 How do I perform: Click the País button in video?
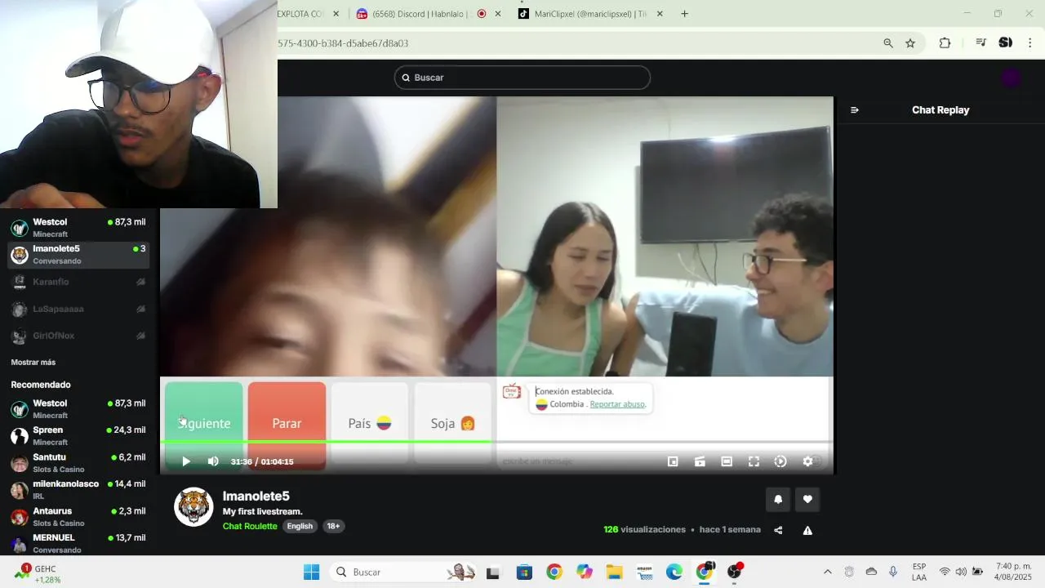[370, 423]
